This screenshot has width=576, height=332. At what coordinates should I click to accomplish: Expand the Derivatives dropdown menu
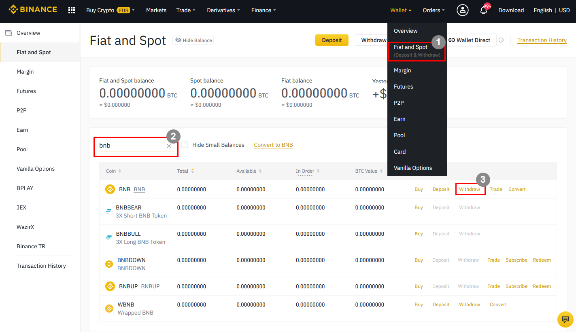pyautogui.click(x=223, y=10)
